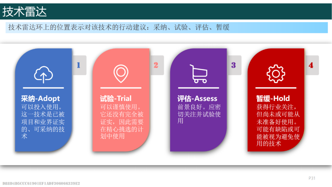Viewport: 332px width, 187px height.
Task: Click the 评估-Assess heading
Action: [x=197, y=99]
